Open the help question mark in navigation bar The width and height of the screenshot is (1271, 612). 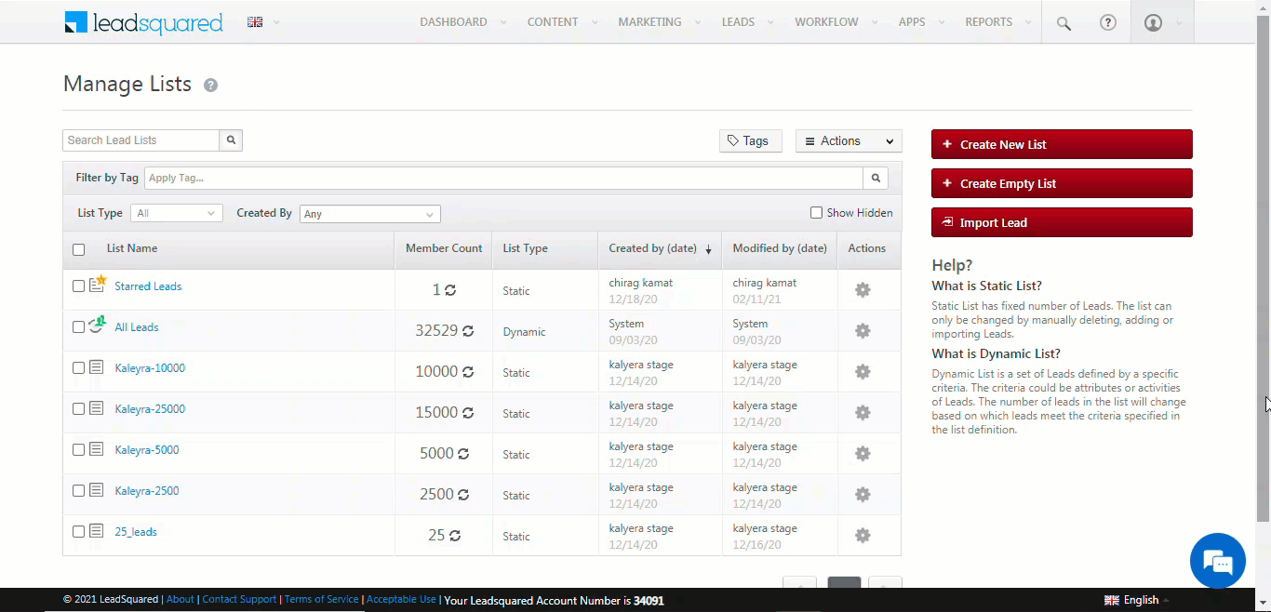point(1107,22)
